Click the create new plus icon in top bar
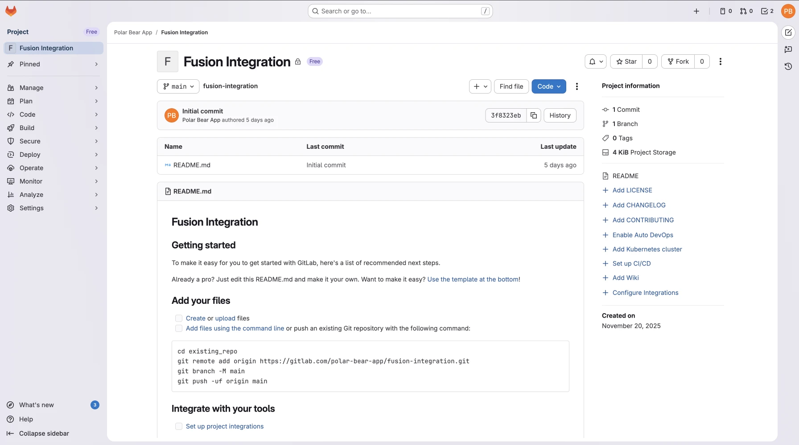799x445 pixels. tap(696, 11)
